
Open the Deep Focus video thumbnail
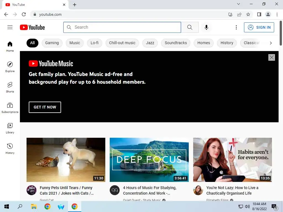149,160
